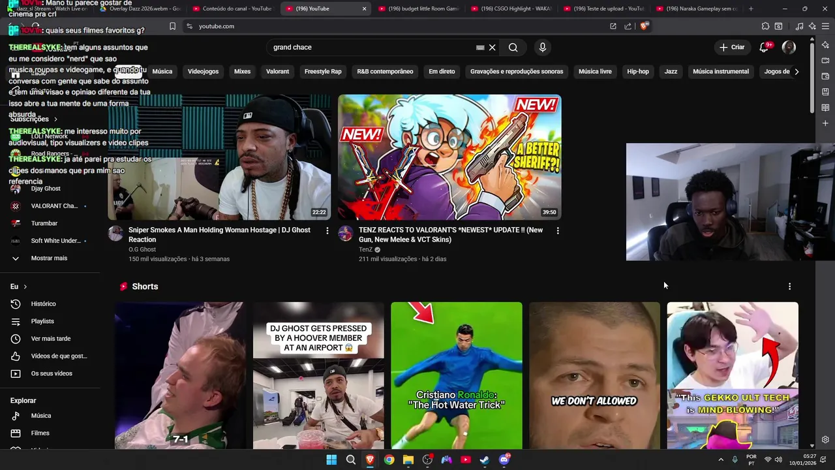The width and height of the screenshot is (835, 470).
Task: Open Brave Leo AI sparkle toolbar icon
Action: point(812,26)
